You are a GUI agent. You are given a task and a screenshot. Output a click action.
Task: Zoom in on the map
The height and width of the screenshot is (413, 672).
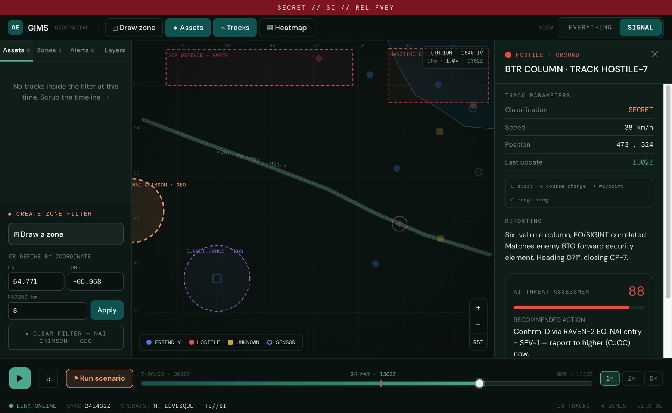(x=478, y=308)
